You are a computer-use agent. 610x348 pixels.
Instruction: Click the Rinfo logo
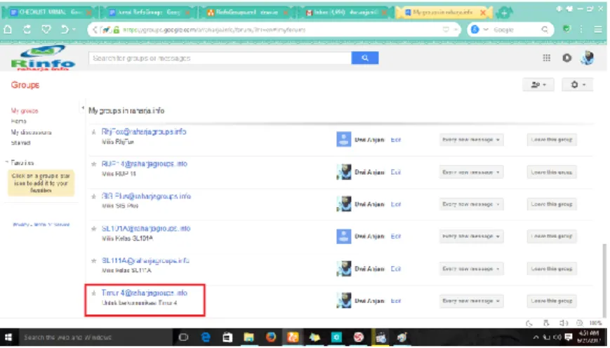[43, 58]
